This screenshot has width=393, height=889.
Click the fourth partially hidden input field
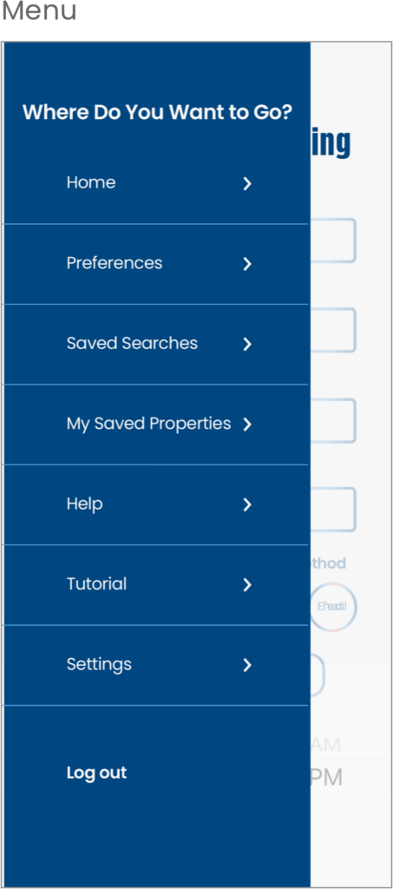(333, 509)
